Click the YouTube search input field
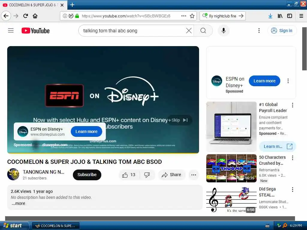This screenshot has height=230, width=307. (x=133, y=31)
